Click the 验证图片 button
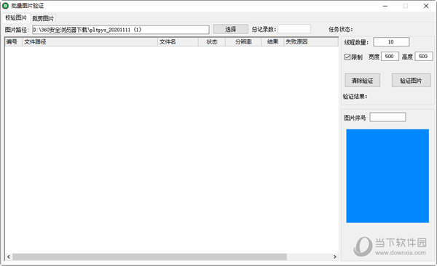The image size is (437, 266). coord(411,81)
